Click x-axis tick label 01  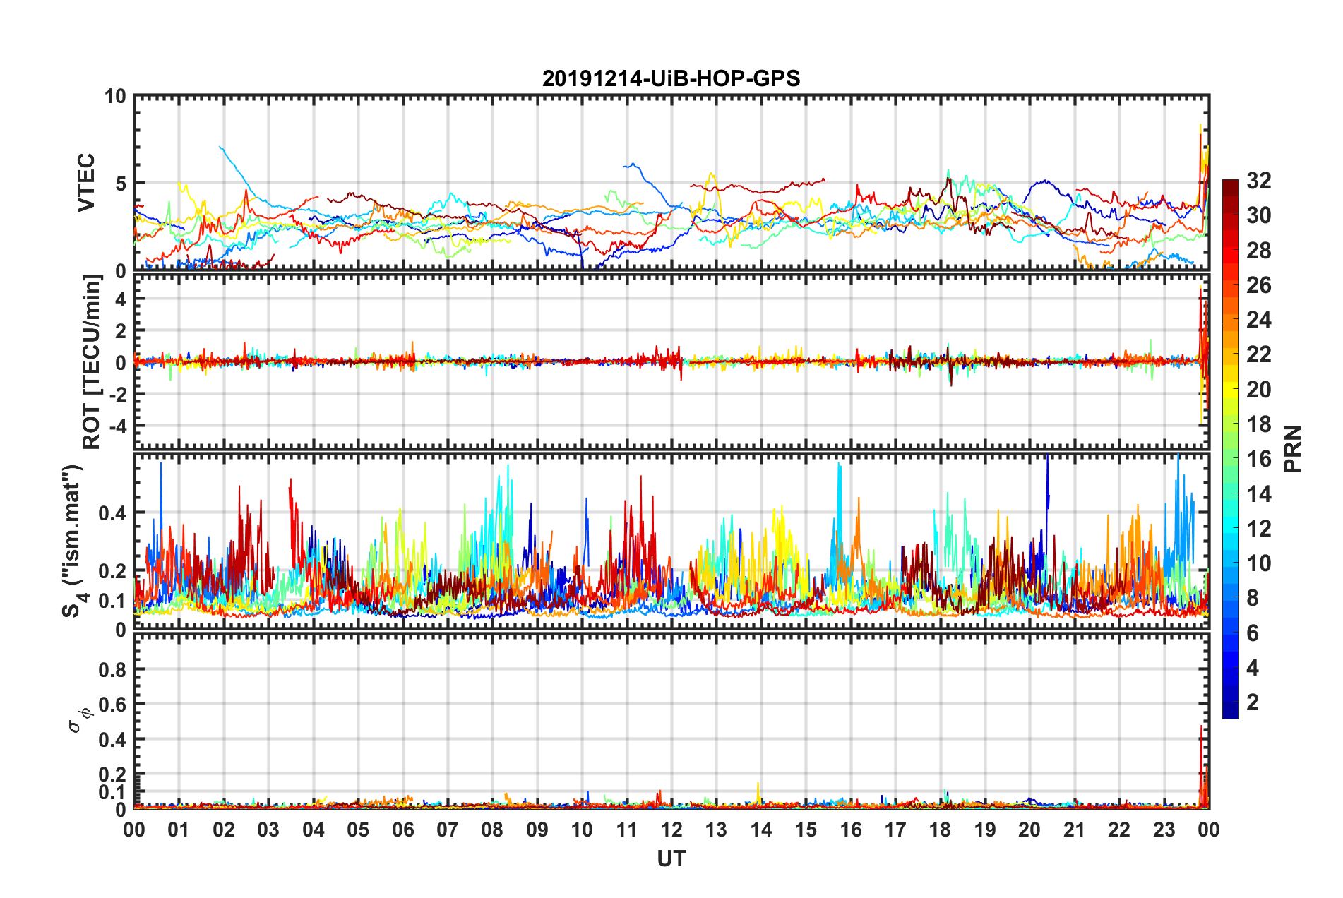coord(179,830)
